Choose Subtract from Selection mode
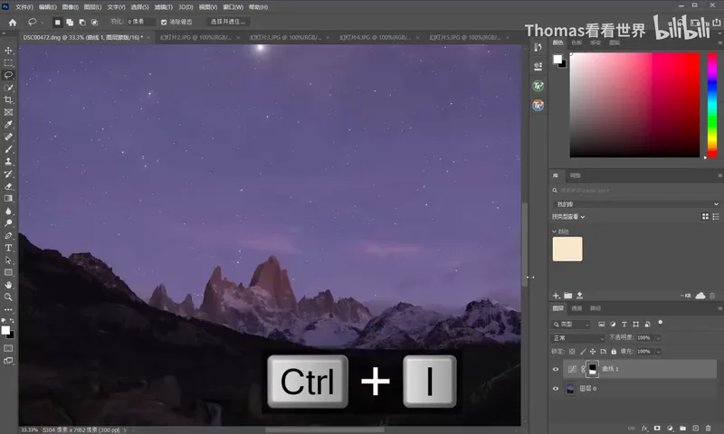Viewport: 724px width, 434px height. pos(82,22)
